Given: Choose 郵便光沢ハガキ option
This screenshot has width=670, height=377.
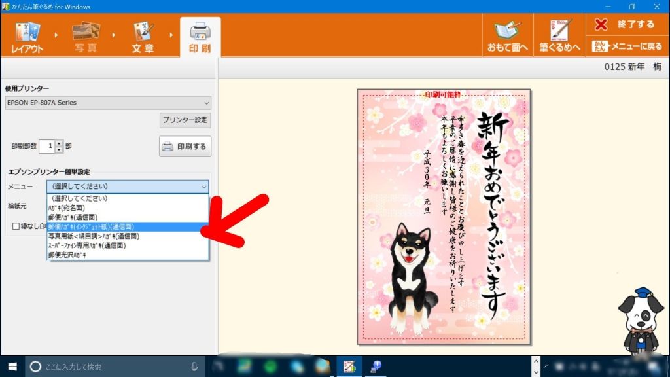Looking at the screenshot, I should [x=128, y=255].
